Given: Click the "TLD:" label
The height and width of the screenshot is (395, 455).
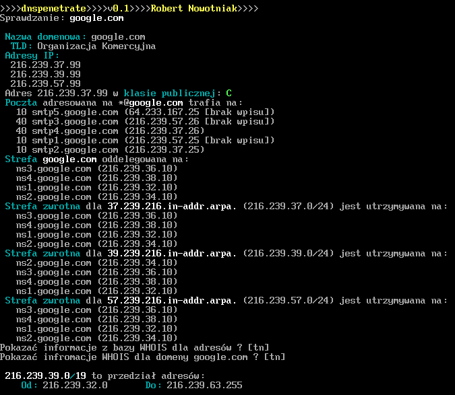Looking at the screenshot, I should [22, 46].
